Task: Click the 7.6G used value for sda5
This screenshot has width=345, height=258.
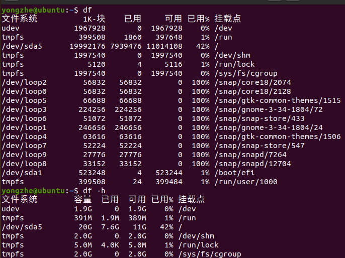Action: click(110, 227)
